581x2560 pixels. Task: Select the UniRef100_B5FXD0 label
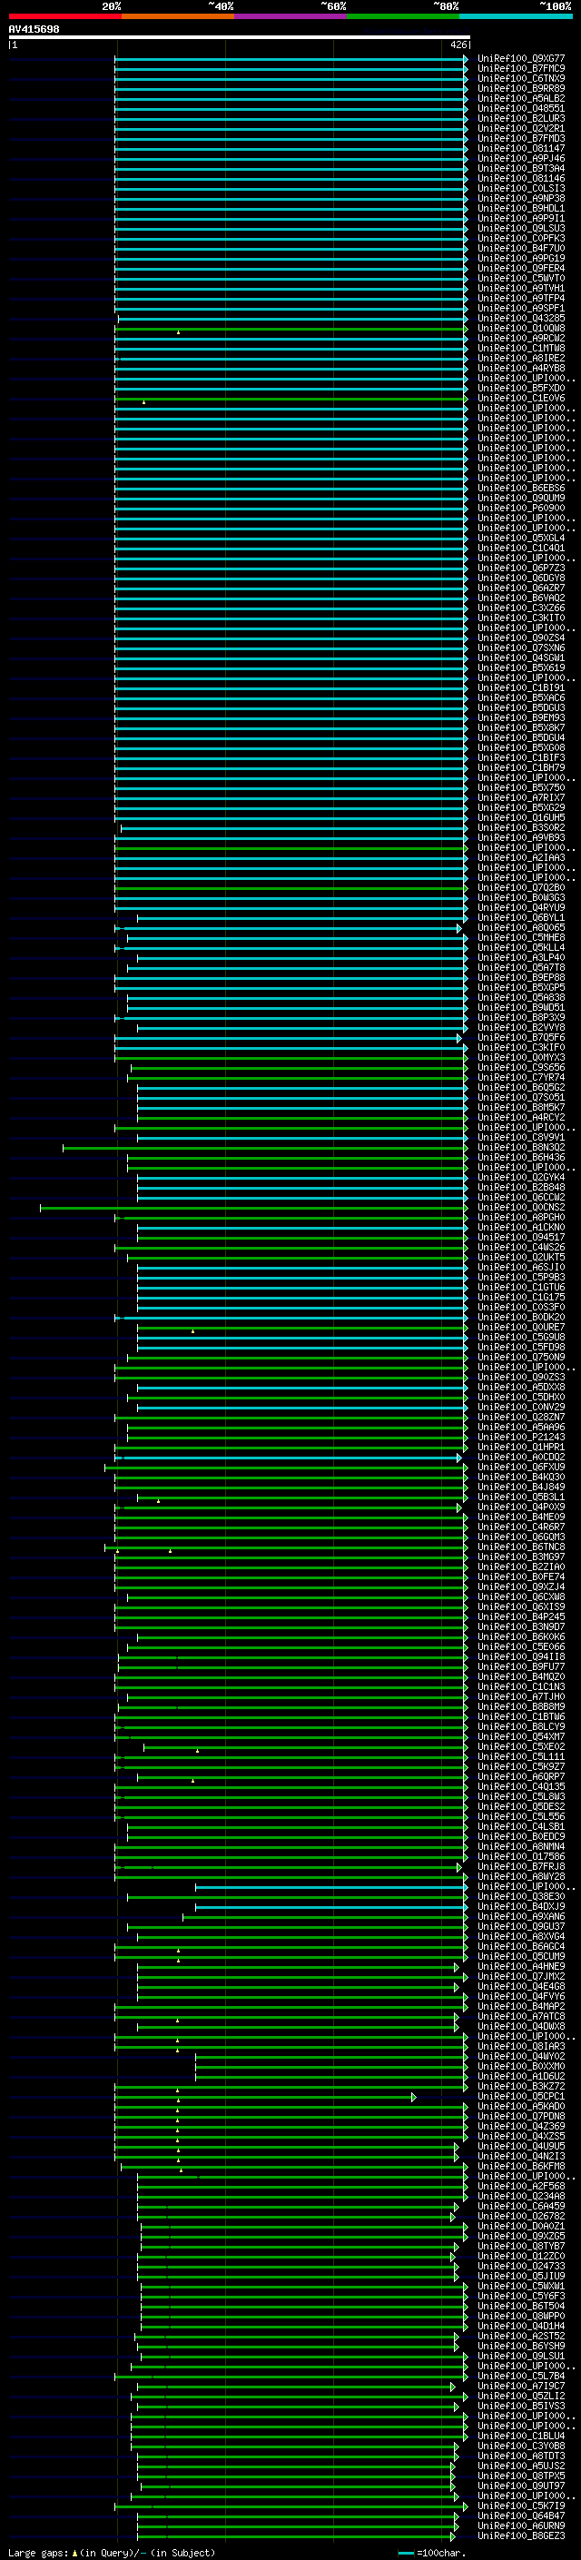point(521,389)
